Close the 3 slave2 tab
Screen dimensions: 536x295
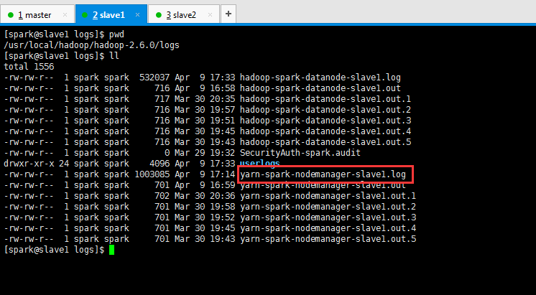211,15
